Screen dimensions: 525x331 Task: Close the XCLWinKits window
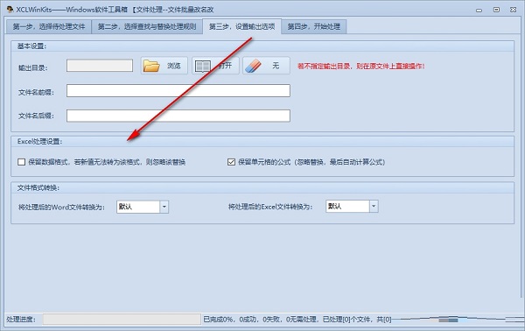[513, 10]
